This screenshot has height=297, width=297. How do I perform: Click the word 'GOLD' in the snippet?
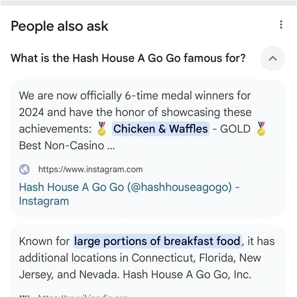pyautogui.click(x=235, y=129)
